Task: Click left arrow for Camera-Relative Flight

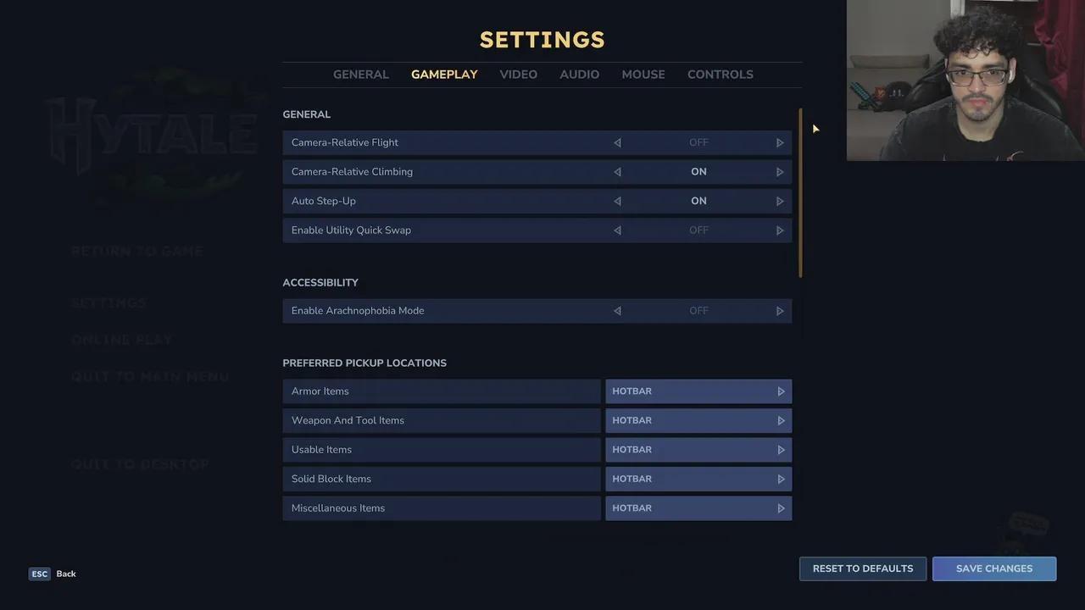Action: coord(617,142)
